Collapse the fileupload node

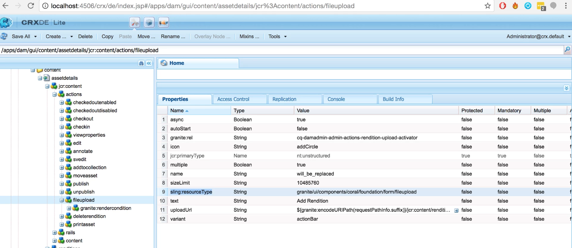pos(62,200)
